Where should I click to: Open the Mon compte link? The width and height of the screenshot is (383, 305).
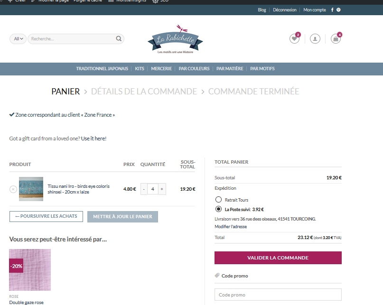tap(315, 10)
